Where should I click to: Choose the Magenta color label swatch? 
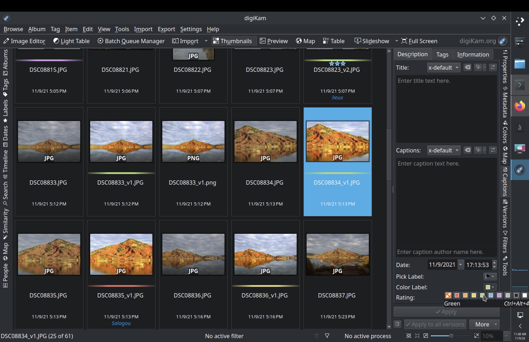click(499, 295)
